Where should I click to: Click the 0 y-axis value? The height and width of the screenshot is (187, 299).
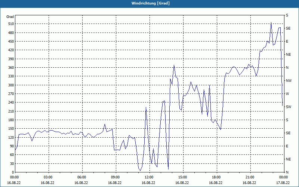click(13, 172)
